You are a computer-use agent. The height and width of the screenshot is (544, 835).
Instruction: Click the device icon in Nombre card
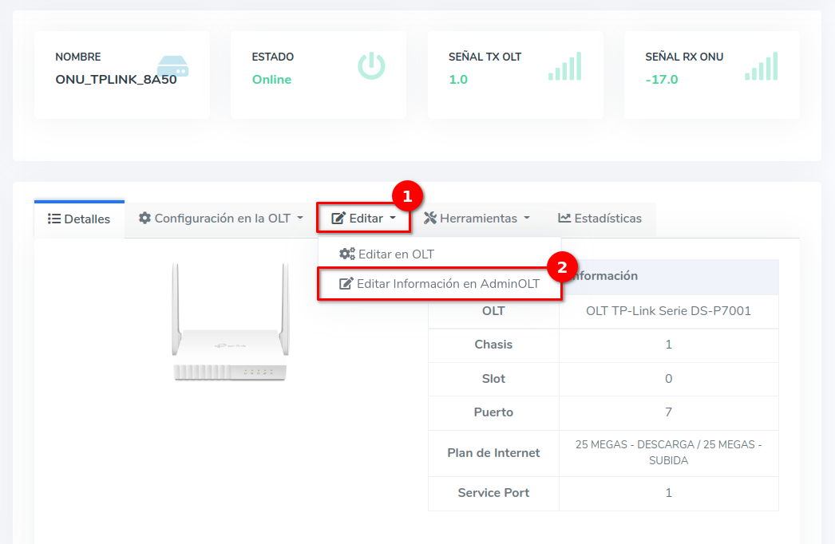pos(172,66)
